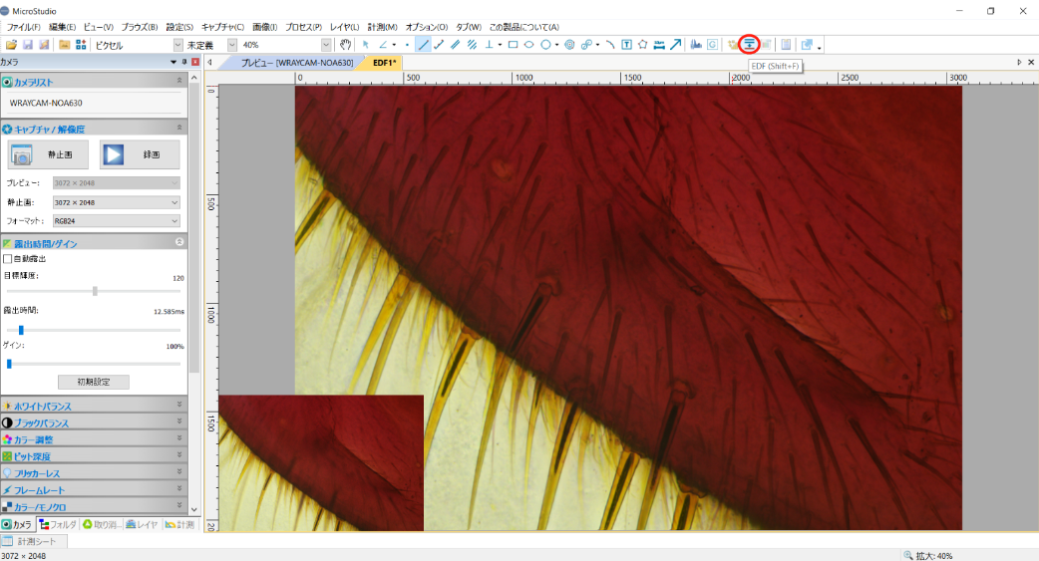Select the hand pan tool

(345, 45)
